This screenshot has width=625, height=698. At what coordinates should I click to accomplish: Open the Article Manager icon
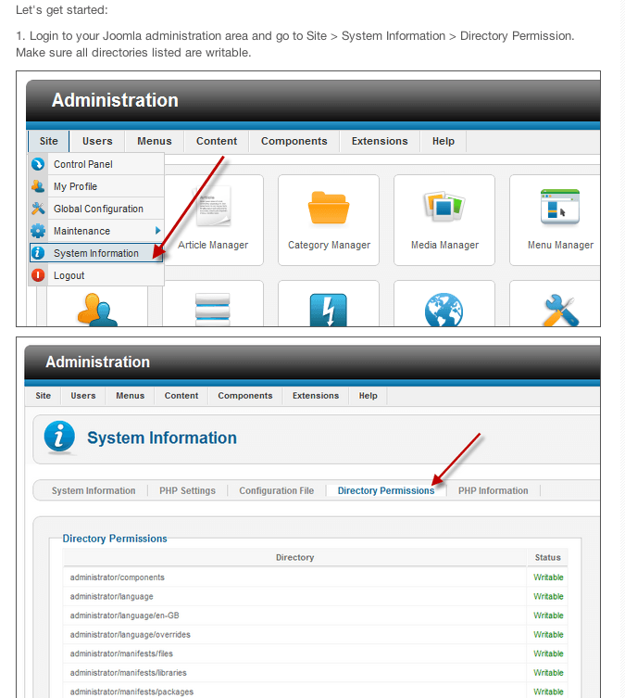(213, 206)
